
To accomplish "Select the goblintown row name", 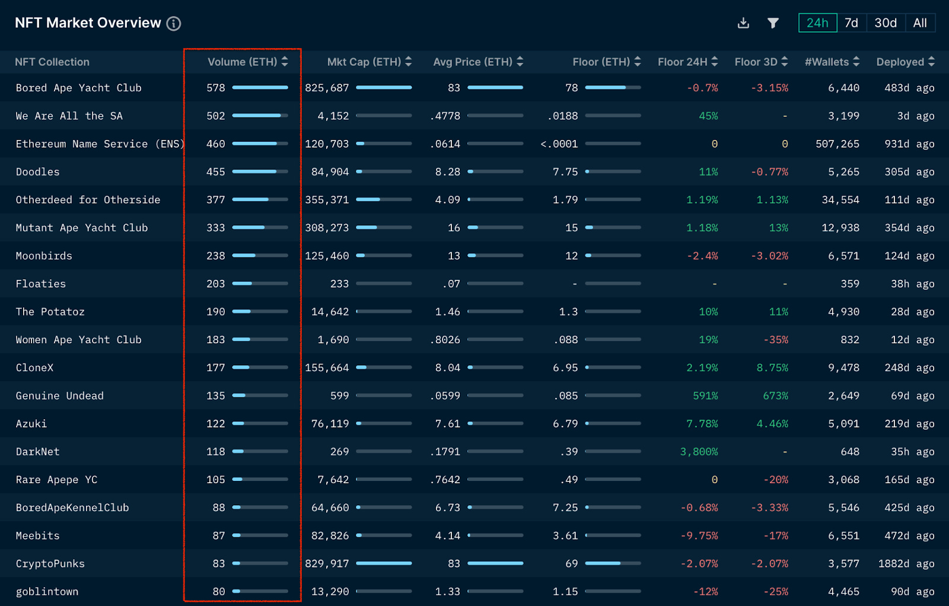I will coord(47,592).
